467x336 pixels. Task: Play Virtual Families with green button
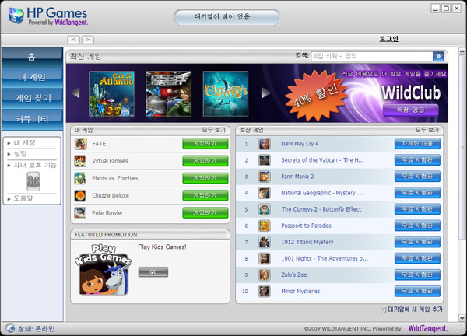[205, 161]
